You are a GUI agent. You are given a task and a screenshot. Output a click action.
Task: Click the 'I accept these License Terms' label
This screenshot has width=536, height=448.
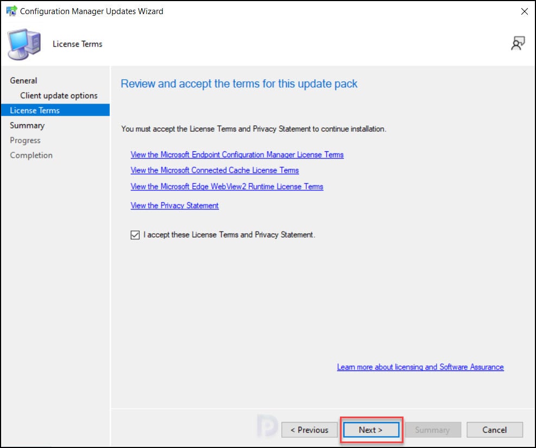pos(229,235)
